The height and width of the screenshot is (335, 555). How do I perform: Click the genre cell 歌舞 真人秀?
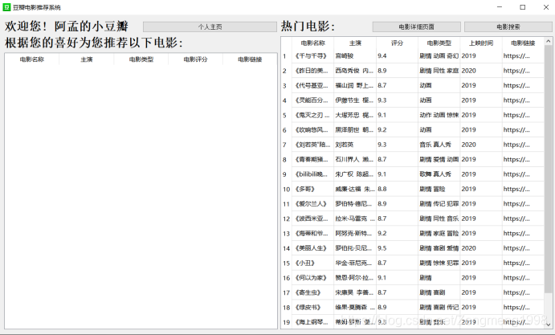(439, 174)
